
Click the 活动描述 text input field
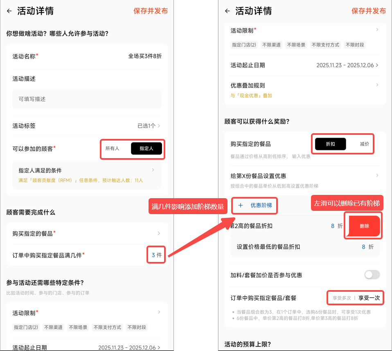click(87, 99)
